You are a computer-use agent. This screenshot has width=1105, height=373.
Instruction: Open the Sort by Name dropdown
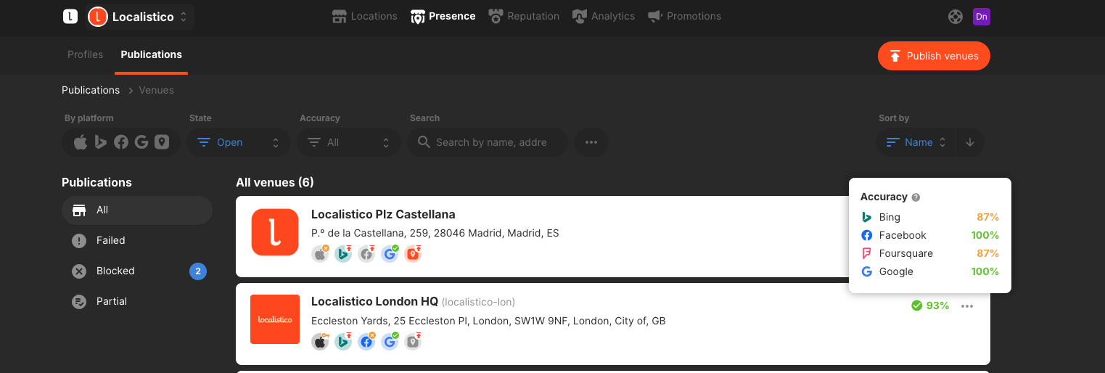coord(916,142)
